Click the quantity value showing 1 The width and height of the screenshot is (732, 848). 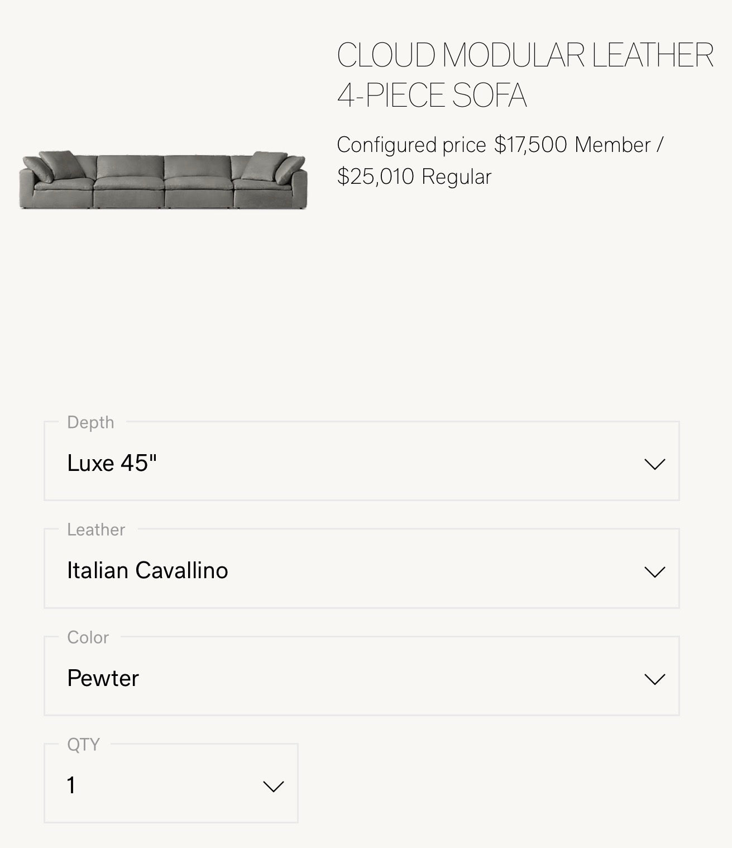tap(71, 786)
